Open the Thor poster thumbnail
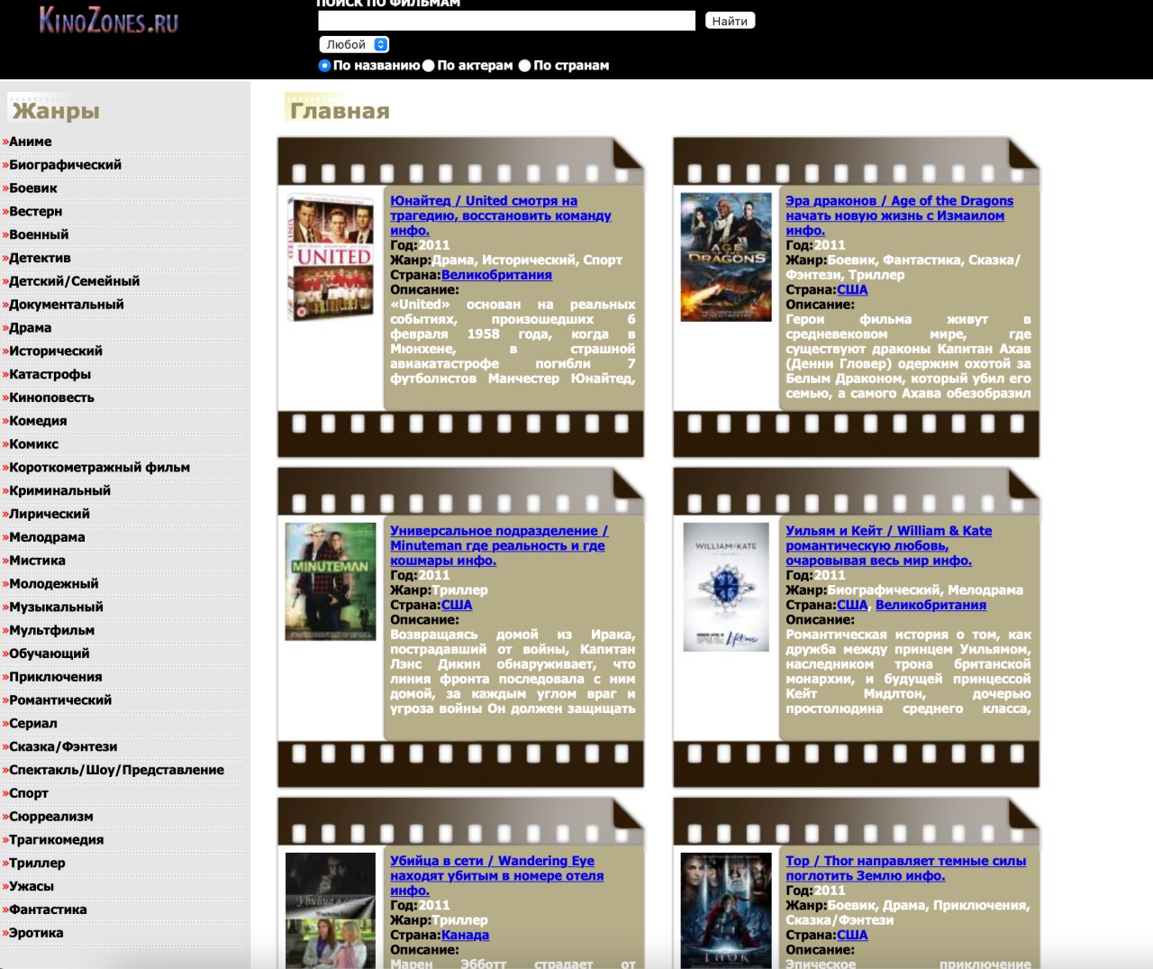Screen dimensions: 1153x969 click(726, 910)
